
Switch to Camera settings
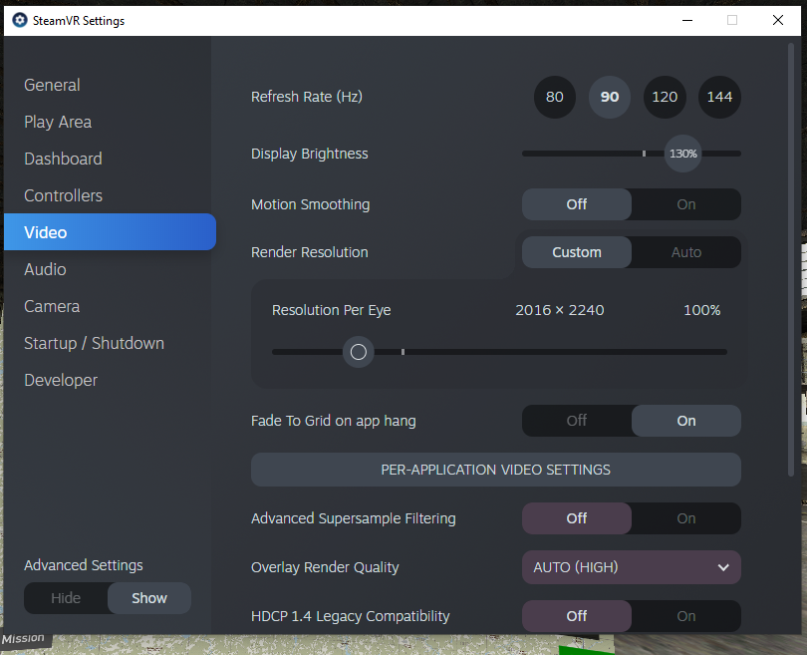tap(52, 306)
